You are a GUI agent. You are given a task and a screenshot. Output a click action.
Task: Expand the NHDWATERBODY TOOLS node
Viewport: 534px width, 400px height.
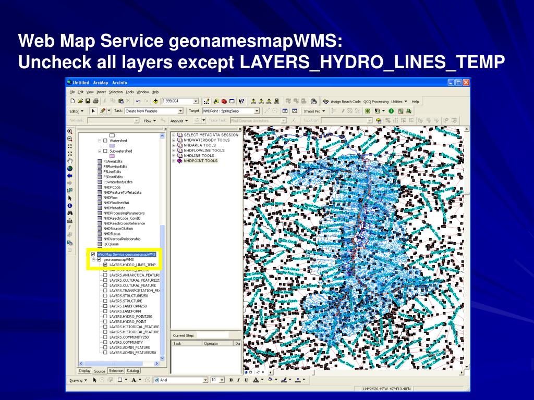pos(174,140)
